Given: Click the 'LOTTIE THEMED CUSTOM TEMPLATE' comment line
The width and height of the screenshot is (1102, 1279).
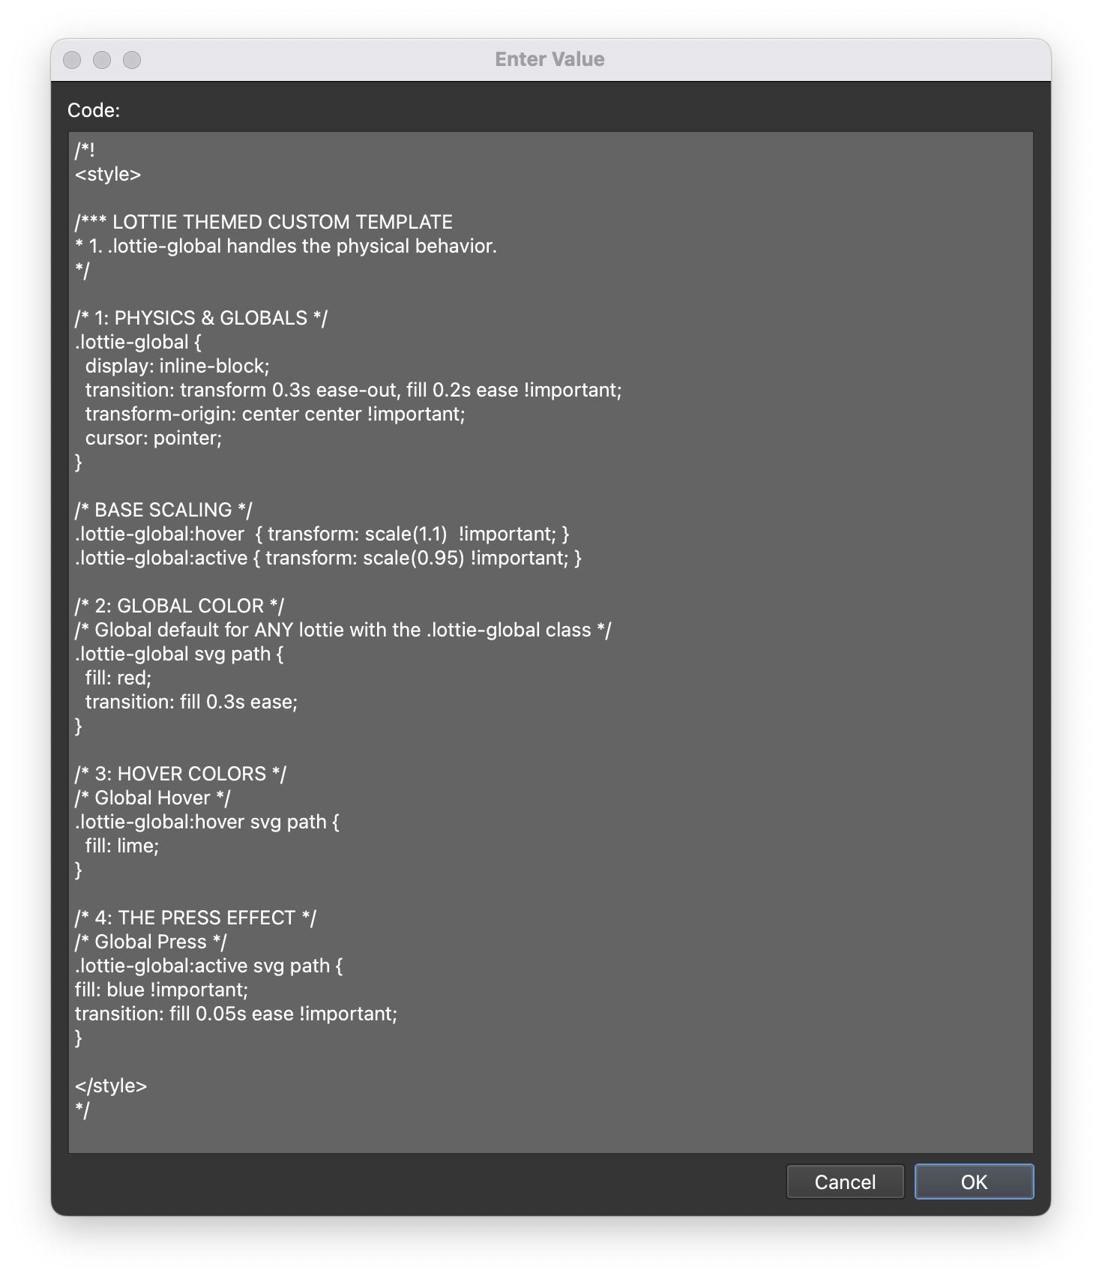Looking at the screenshot, I should click(x=264, y=222).
